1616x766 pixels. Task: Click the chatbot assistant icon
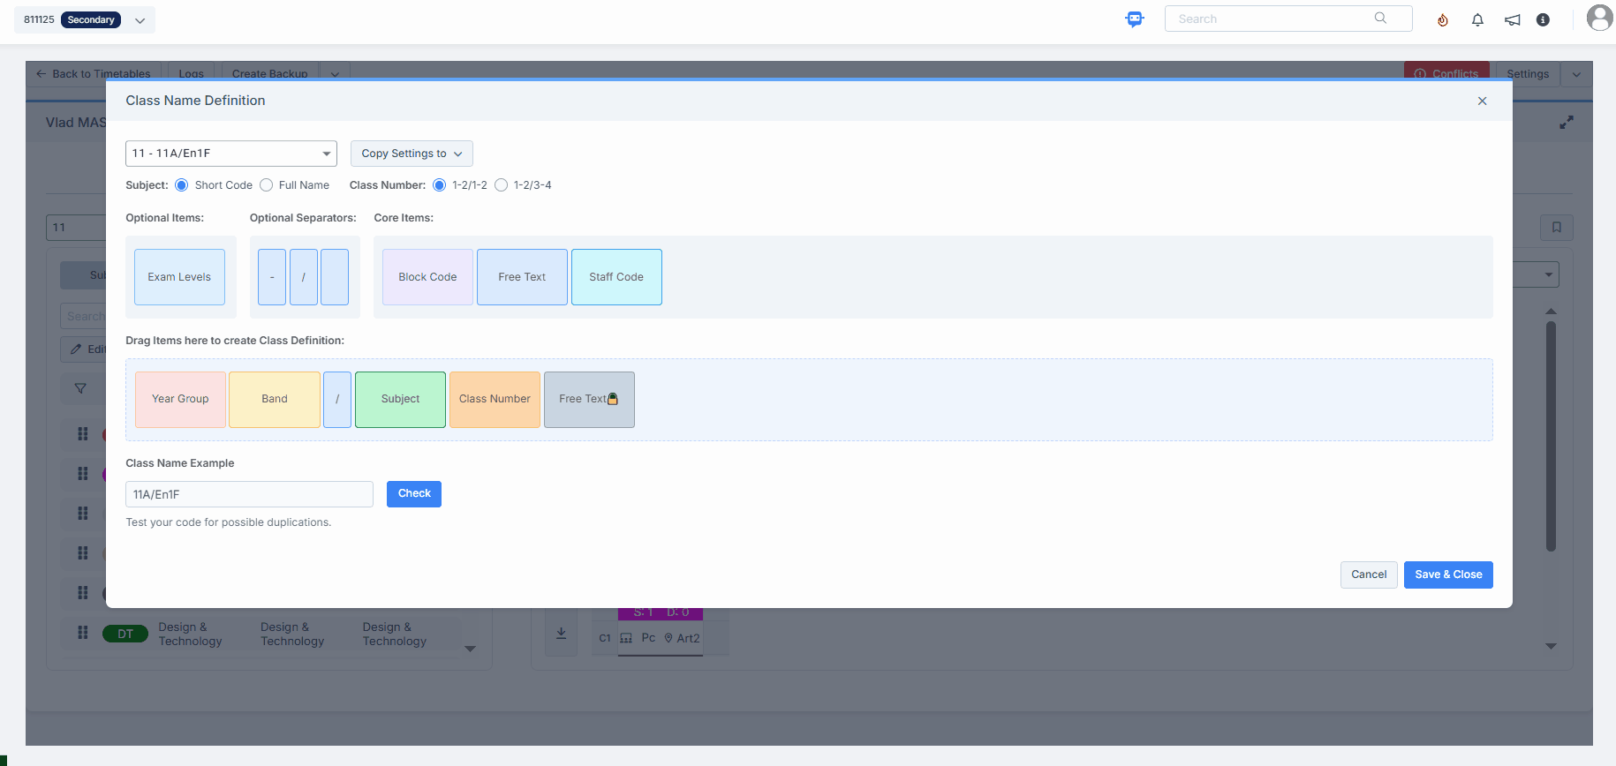pyautogui.click(x=1135, y=19)
